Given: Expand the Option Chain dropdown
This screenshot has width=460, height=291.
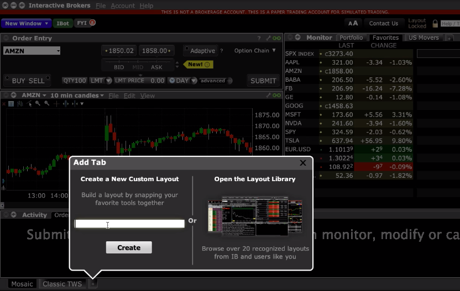Looking at the screenshot, I should point(255,50).
